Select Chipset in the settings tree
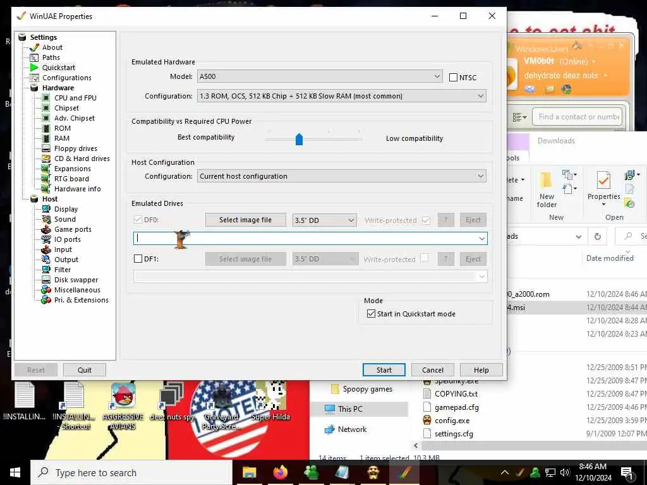This screenshot has width=647, height=485. click(66, 108)
